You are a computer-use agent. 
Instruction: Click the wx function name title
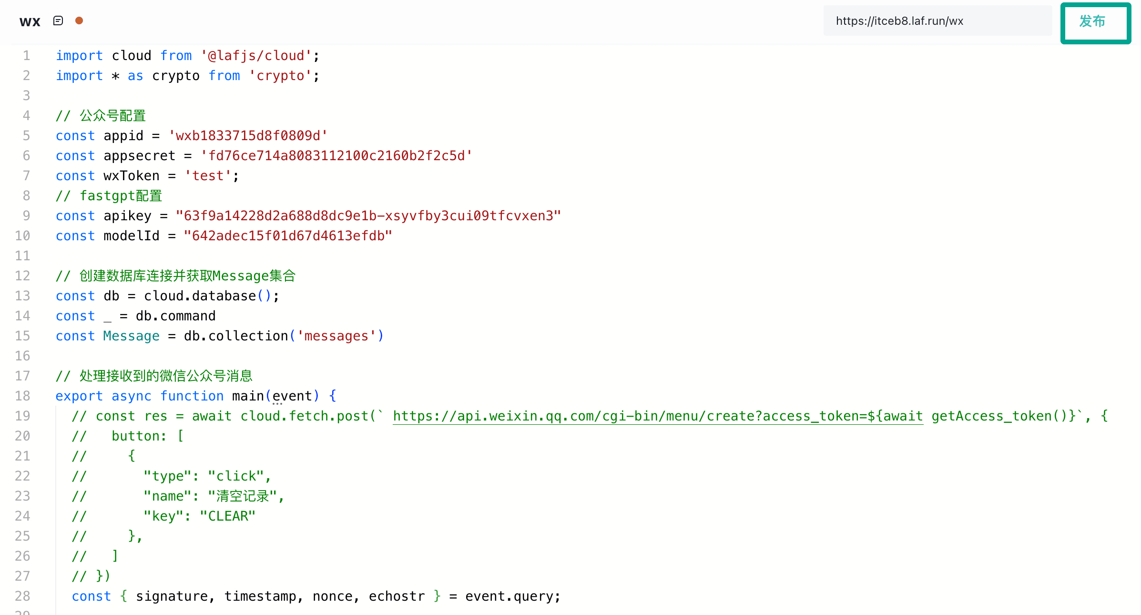(x=30, y=21)
